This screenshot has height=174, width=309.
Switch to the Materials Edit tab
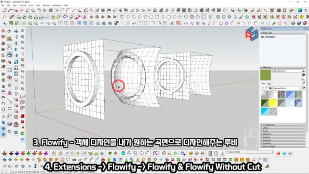269,84
